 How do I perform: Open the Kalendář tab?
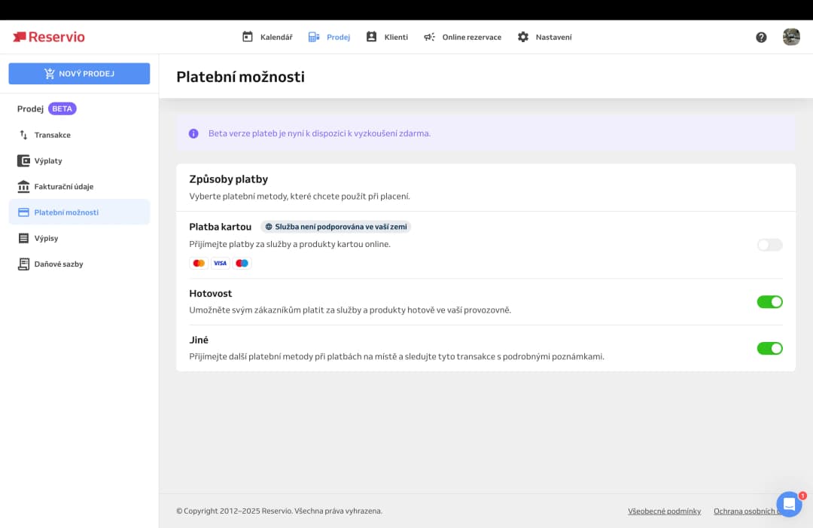click(x=267, y=37)
